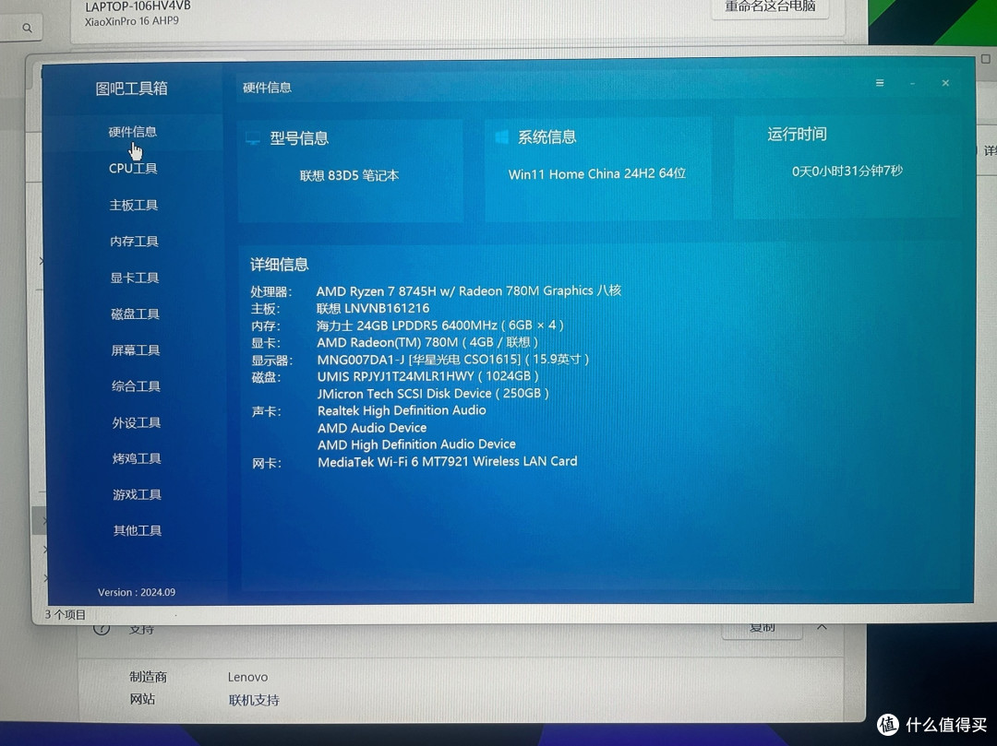Image resolution: width=997 pixels, height=746 pixels.
Task: Minimize the 图吧工具箱 window
Action: [x=913, y=84]
